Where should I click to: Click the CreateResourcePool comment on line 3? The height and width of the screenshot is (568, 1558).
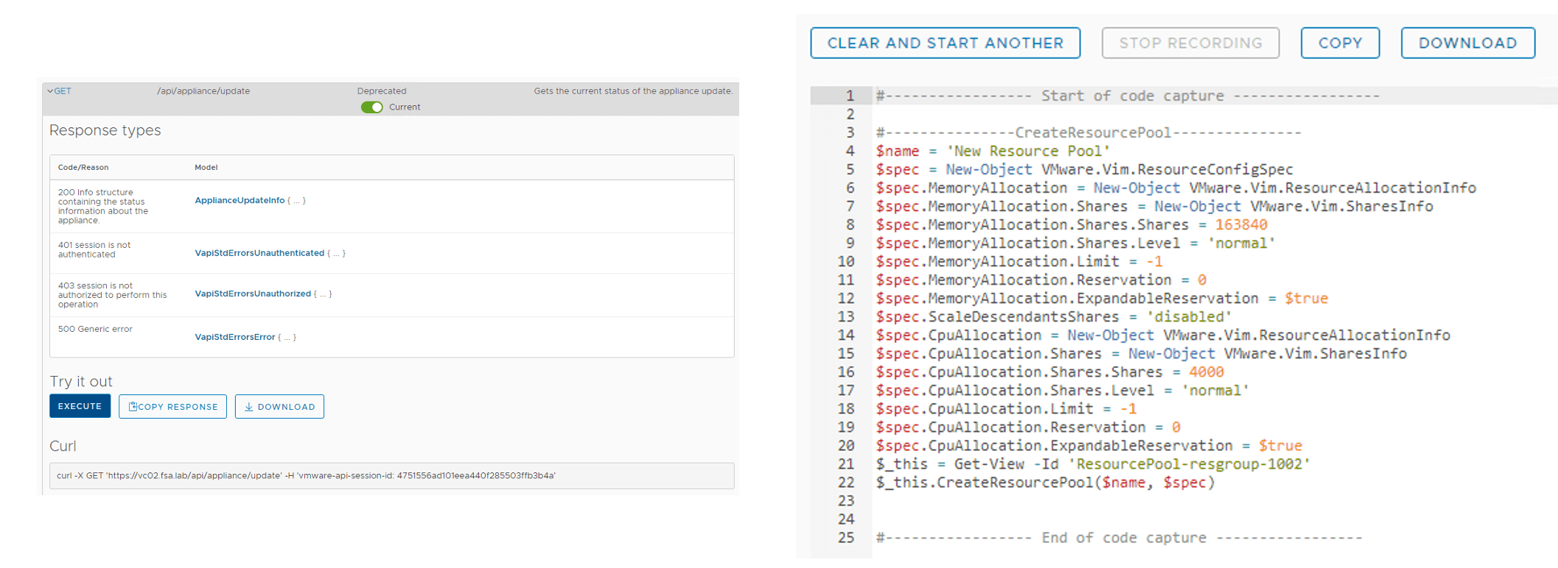pos(1089,132)
